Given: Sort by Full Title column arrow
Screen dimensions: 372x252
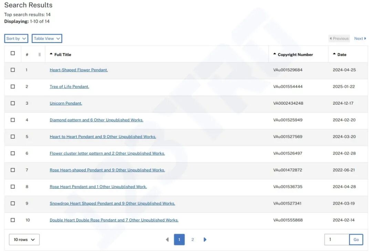Looking at the screenshot, I should point(51,54).
